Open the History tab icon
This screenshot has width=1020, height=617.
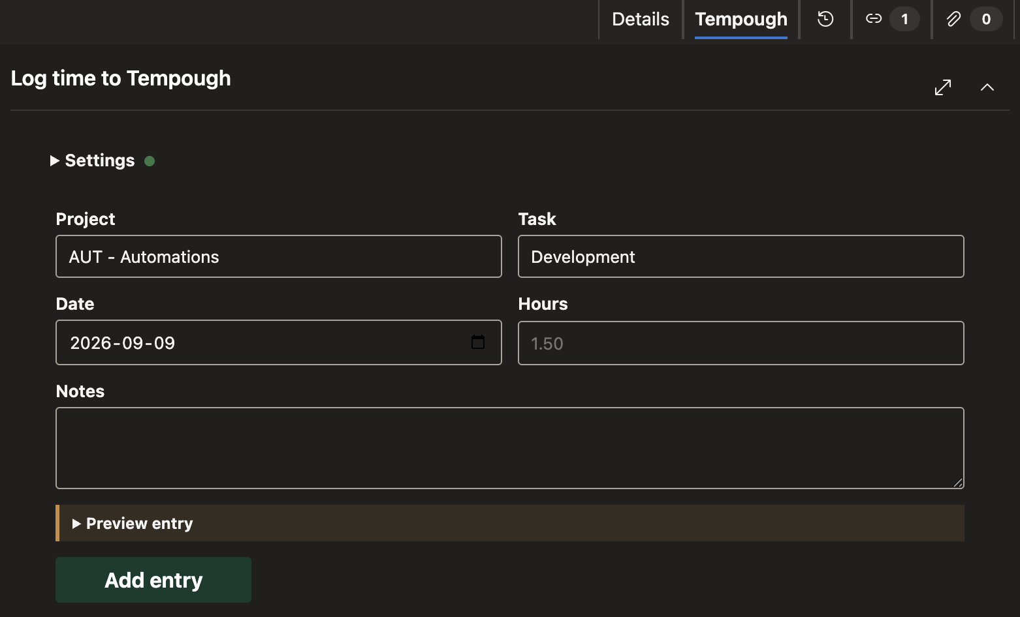[x=825, y=19]
